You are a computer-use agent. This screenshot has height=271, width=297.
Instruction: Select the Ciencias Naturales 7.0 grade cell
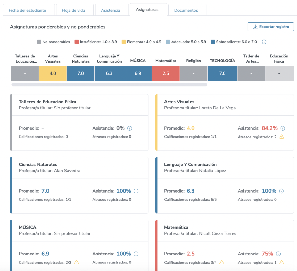coord(81,73)
